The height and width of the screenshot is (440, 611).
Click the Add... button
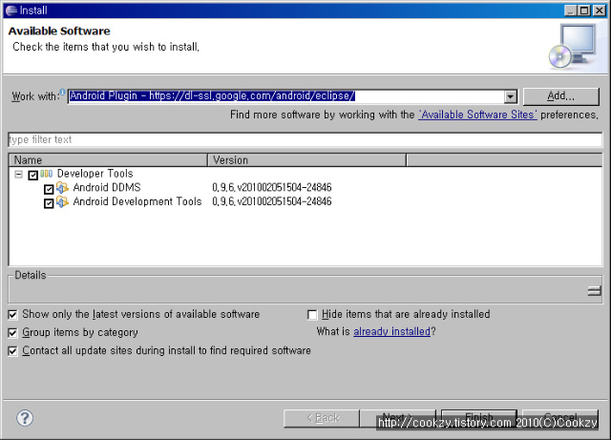(x=560, y=96)
